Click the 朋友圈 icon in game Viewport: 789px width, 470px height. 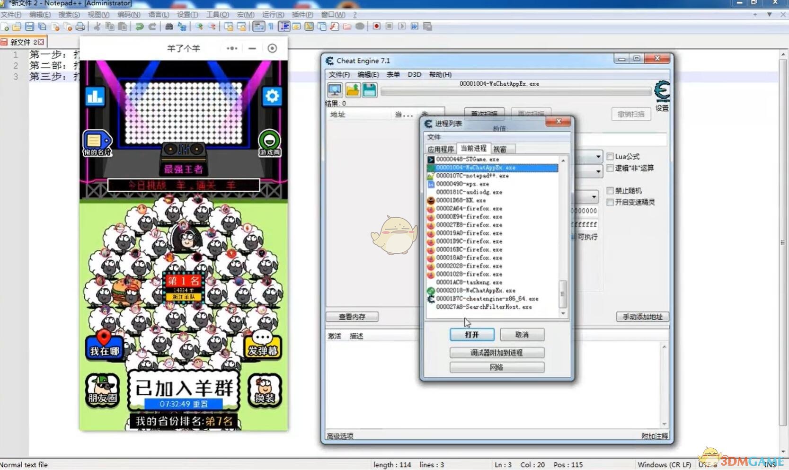pyautogui.click(x=102, y=390)
